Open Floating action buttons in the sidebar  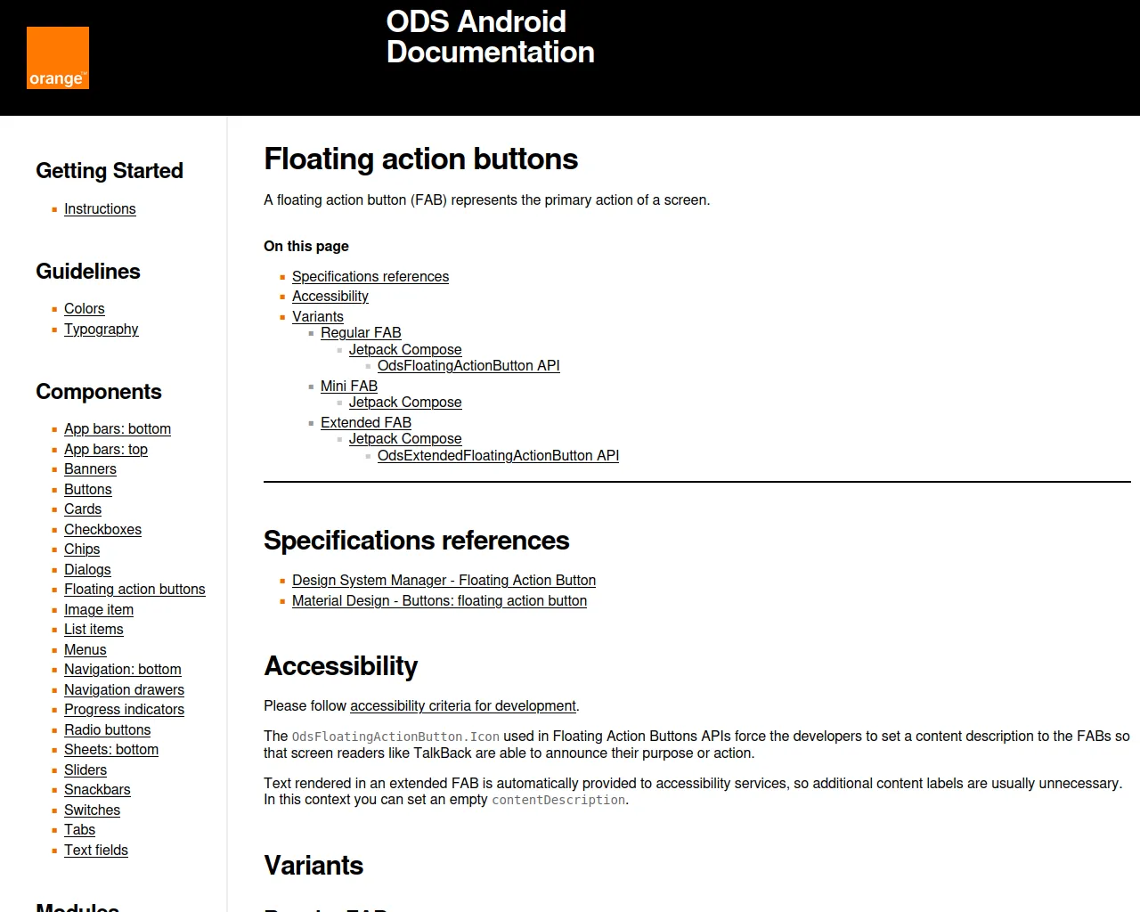(x=134, y=590)
